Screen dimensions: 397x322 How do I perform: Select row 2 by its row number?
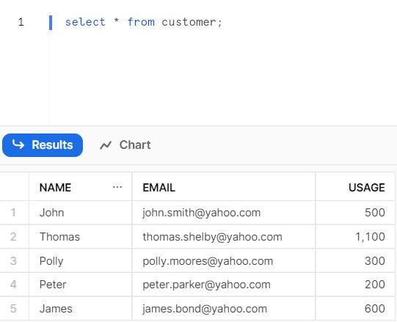13,237
